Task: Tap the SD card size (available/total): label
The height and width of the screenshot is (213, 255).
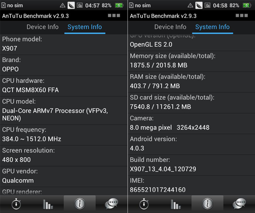Action: tap(172, 97)
